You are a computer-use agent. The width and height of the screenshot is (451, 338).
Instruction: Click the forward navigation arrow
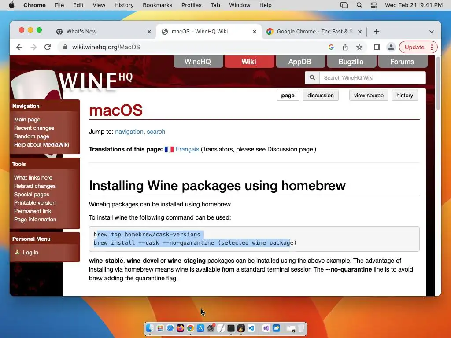pos(33,47)
